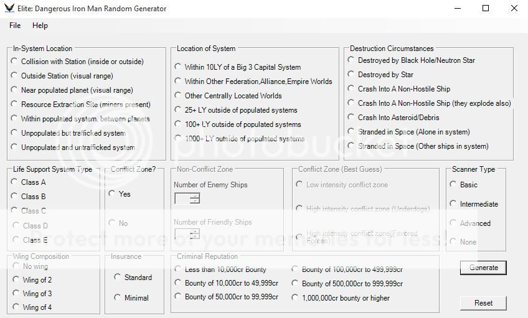Pick Bounty of 100,000cr to 499,999cr
Screen dimensions: 528x318
pos(347,269)
